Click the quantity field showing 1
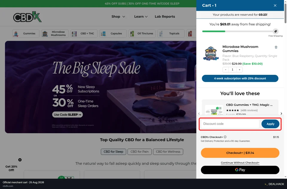The image size is (287, 189). click(x=233, y=69)
